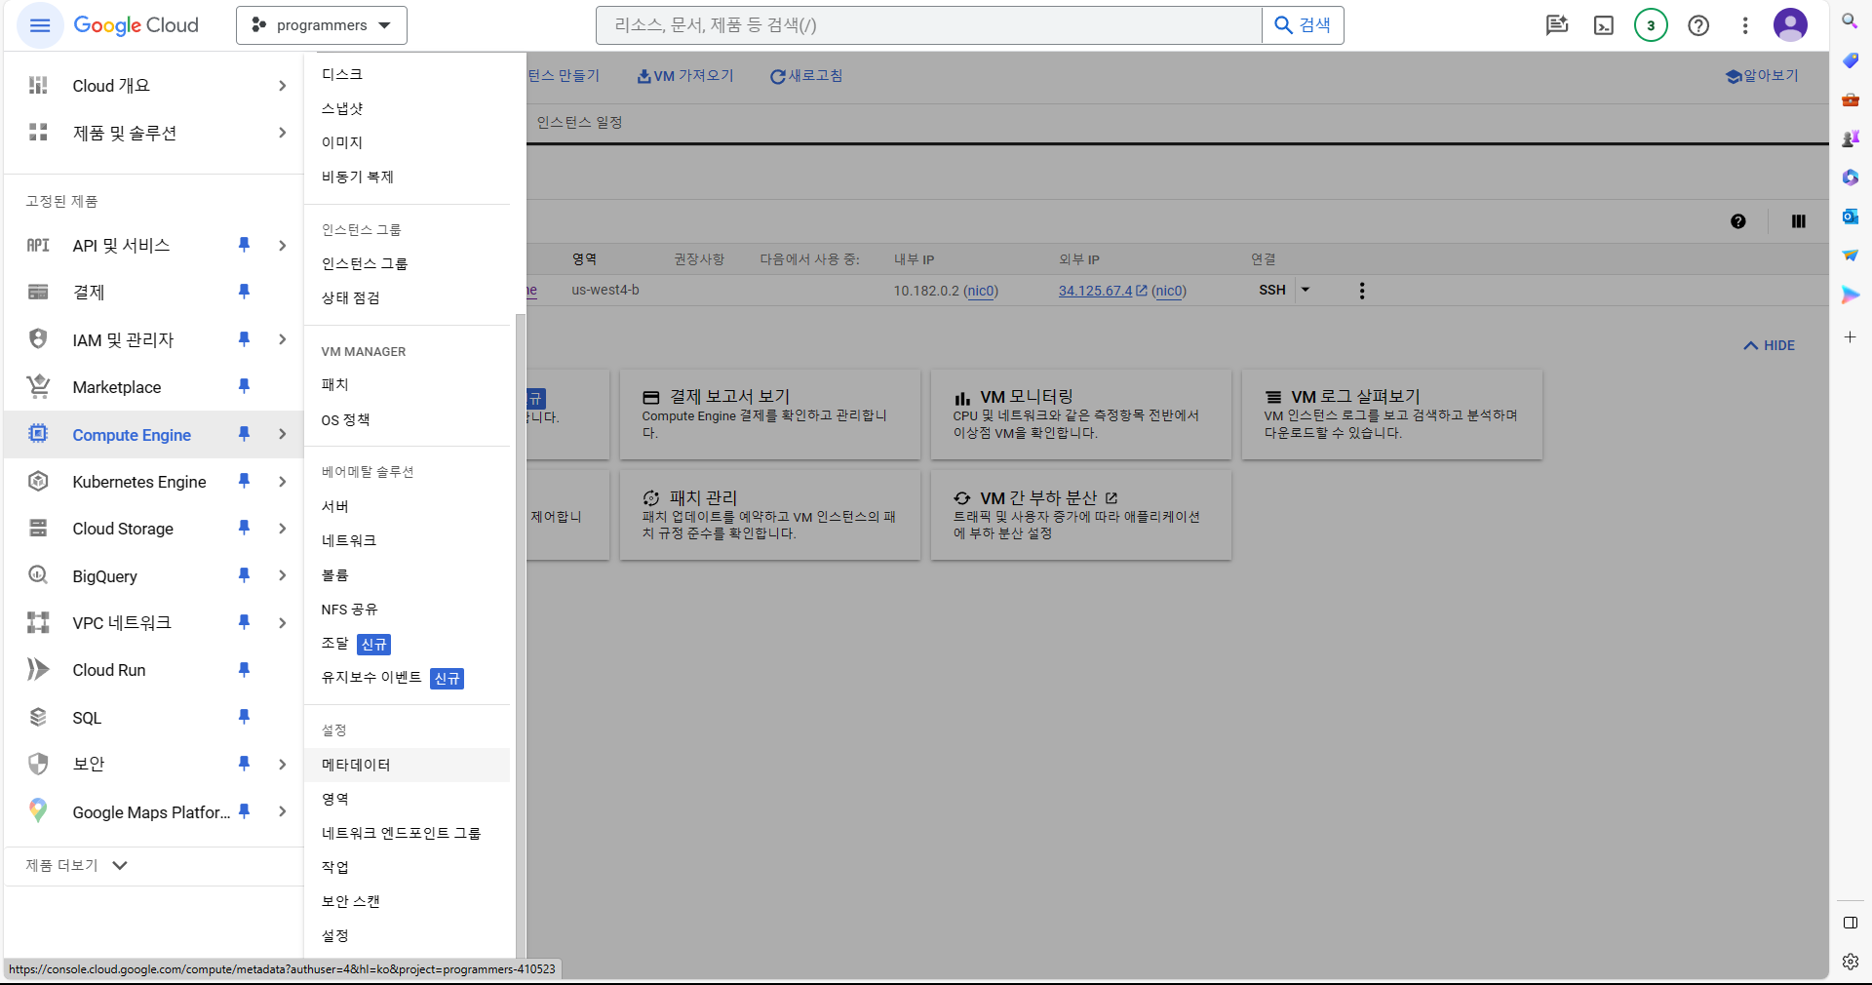Click the VPC network icon
This screenshot has height=985, width=1872.
38,622
